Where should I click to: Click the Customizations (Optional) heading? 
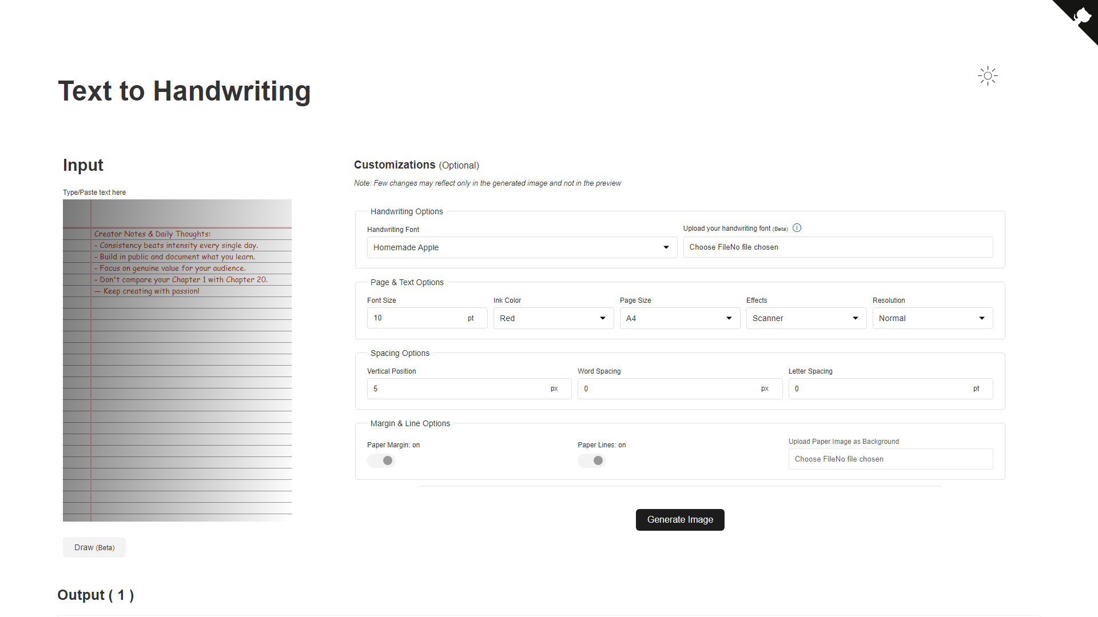click(x=416, y=165)
